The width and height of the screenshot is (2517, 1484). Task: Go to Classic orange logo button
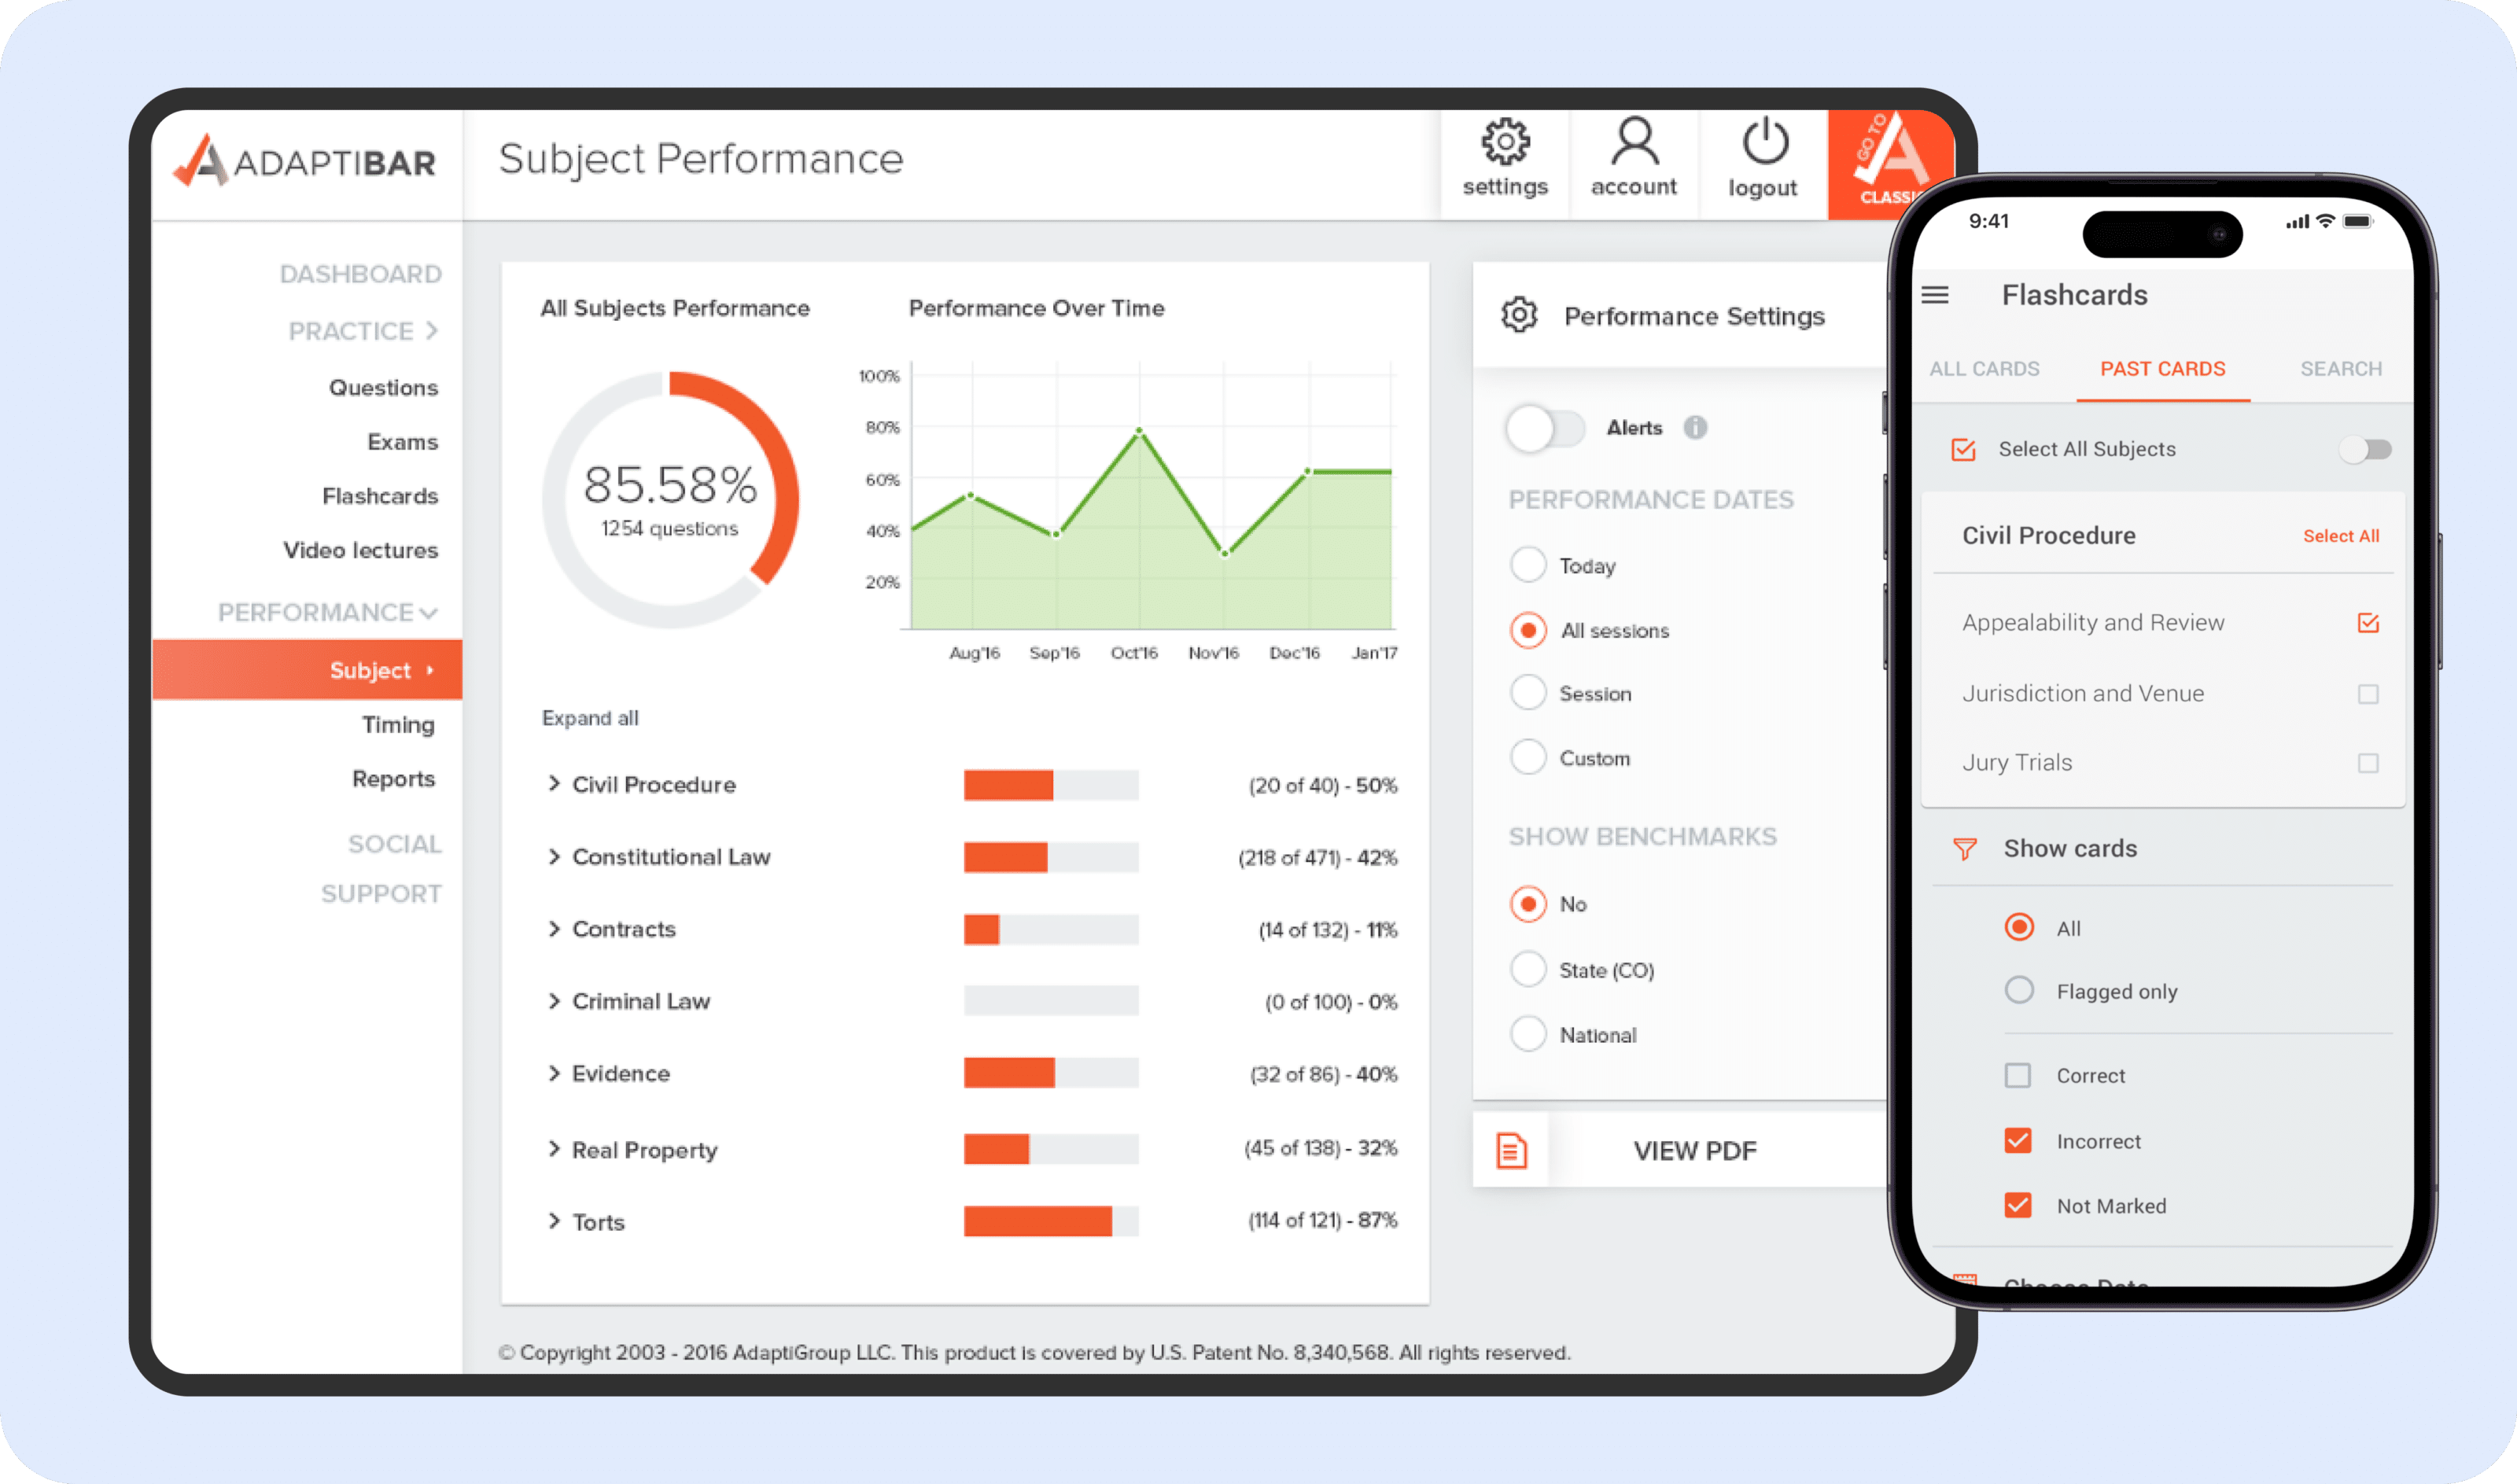(x=1889, y=164)
